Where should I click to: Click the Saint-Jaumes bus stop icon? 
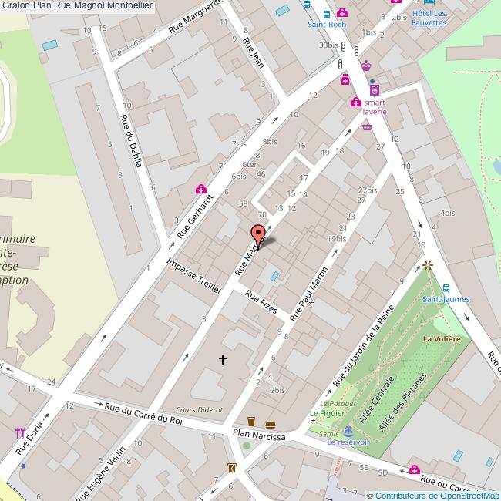446,288
